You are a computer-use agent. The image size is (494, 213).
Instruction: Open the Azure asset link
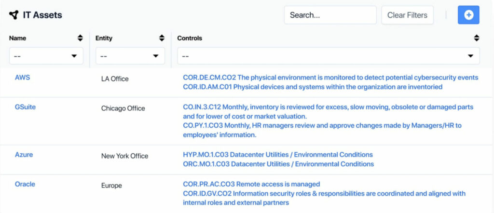click(24, 155)
